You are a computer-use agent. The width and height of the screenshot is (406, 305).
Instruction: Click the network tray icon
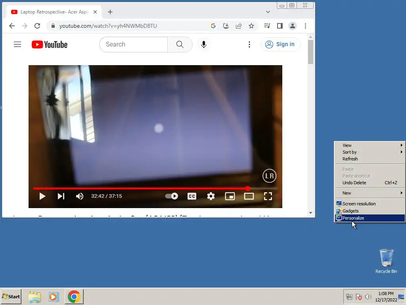349,297
